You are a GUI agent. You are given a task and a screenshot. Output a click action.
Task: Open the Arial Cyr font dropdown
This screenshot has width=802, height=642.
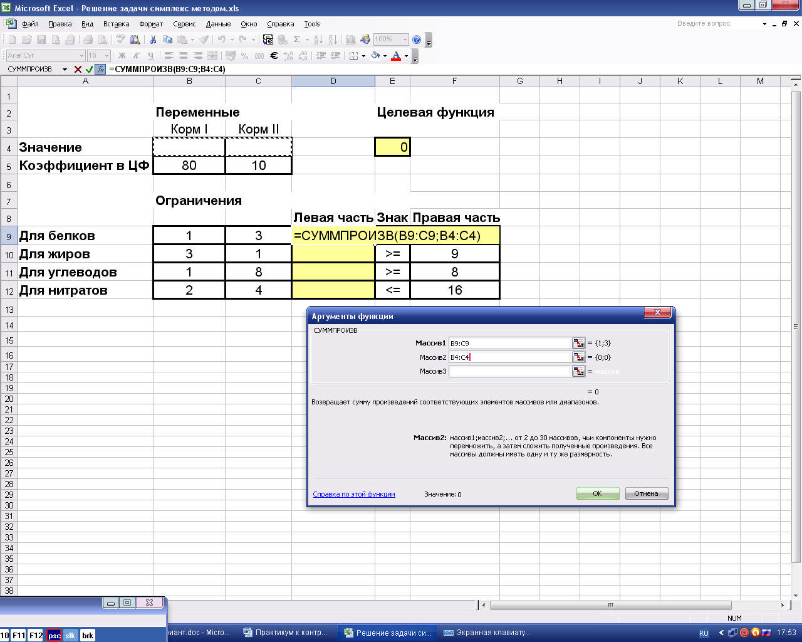pyautogui.click(x=81, y=56)
